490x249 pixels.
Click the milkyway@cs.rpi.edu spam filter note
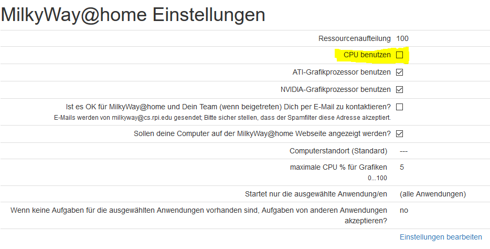click(x=222, y=118)
